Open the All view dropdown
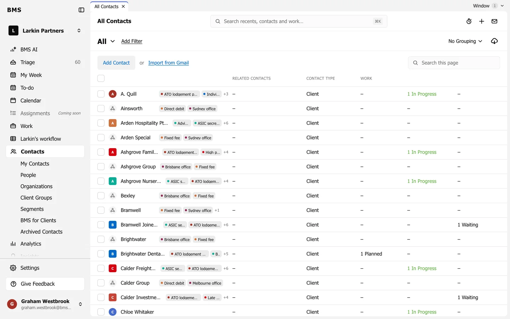 106,41
